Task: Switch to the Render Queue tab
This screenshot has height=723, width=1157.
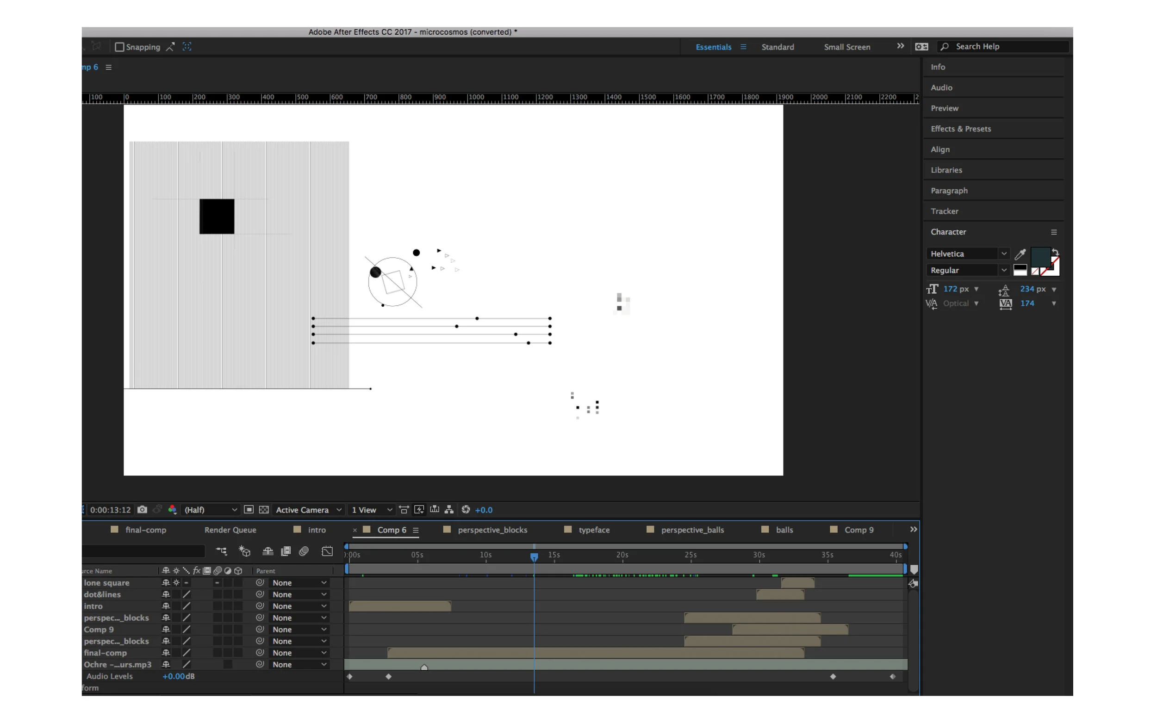Action: tap(230, 530)
